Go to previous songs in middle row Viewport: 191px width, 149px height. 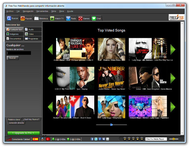pyautogui.click(x=50, y=78)
